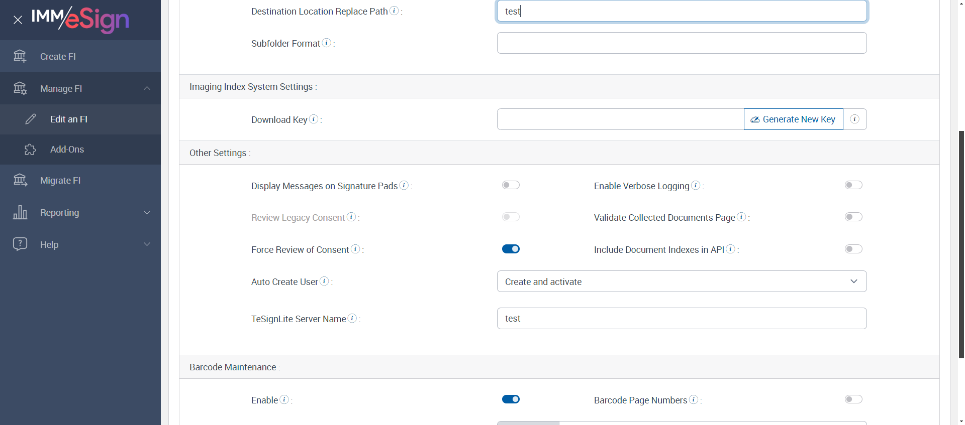Turn off Force Review of Consent
This screenshot has width=965, height=425.
tap(511, 249)
